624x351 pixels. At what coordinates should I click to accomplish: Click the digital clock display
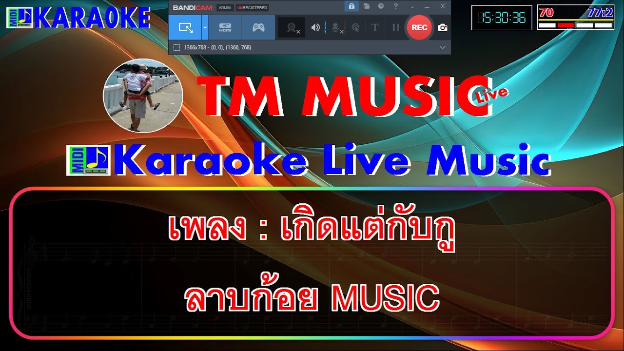point(502,18)
